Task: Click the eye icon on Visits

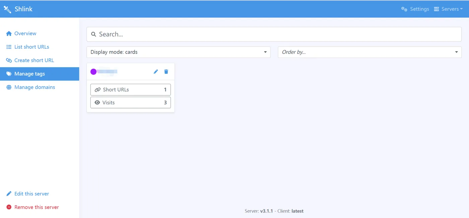Action: (x=97, y=102)
